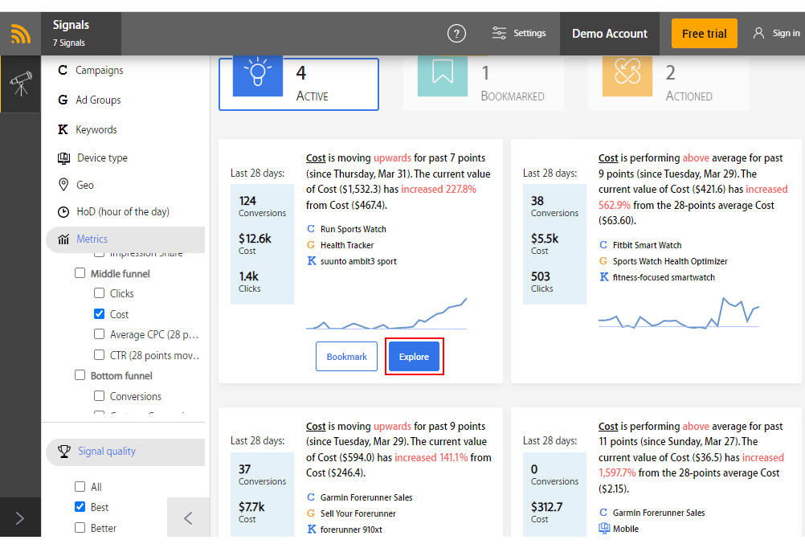Click the Device type monitor icon
The image size is (805, 548).
(63, 158)
